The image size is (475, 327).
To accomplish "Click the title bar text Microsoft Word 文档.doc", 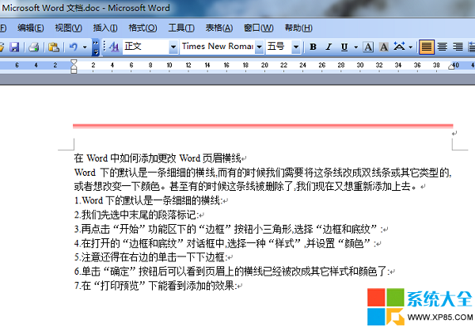I will pos(51,8).
